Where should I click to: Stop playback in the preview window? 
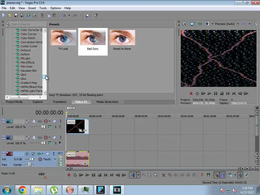tap(222, 93)
